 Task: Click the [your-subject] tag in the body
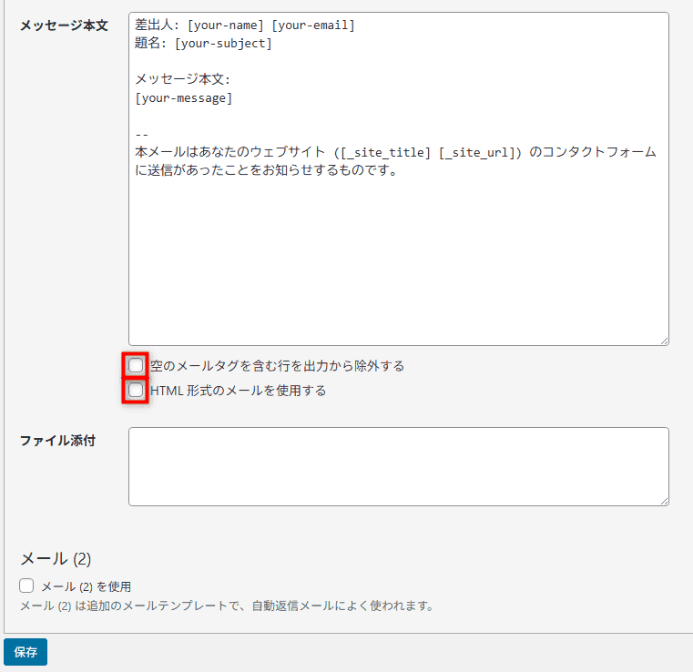(223, 43)
